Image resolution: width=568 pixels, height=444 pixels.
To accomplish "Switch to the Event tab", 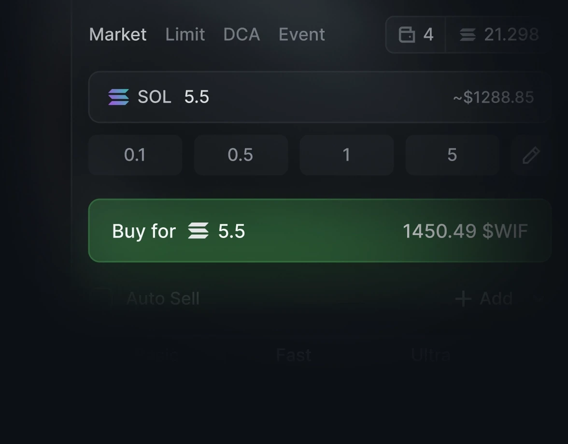I will (301, 34).
